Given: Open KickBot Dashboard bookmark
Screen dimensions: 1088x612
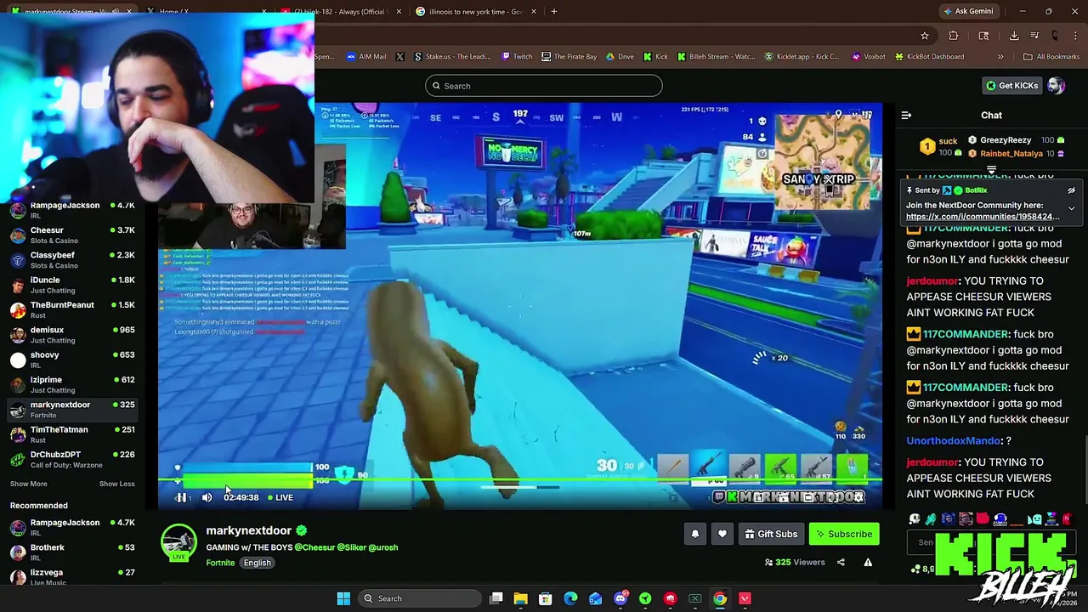Looking at the screenshot, I should click(929, 57).
